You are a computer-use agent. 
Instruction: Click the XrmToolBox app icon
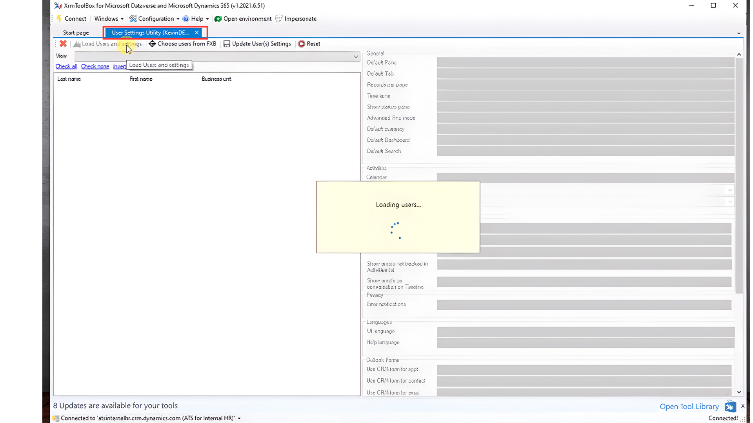coord(58,5)
